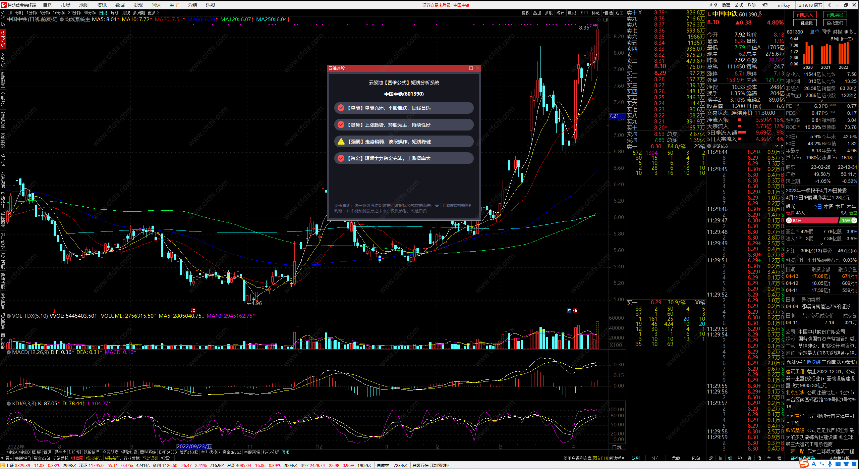Toggle the VOL-TDX indicator circle marker
The image size is (859, 469).
[x=9, y=316]
